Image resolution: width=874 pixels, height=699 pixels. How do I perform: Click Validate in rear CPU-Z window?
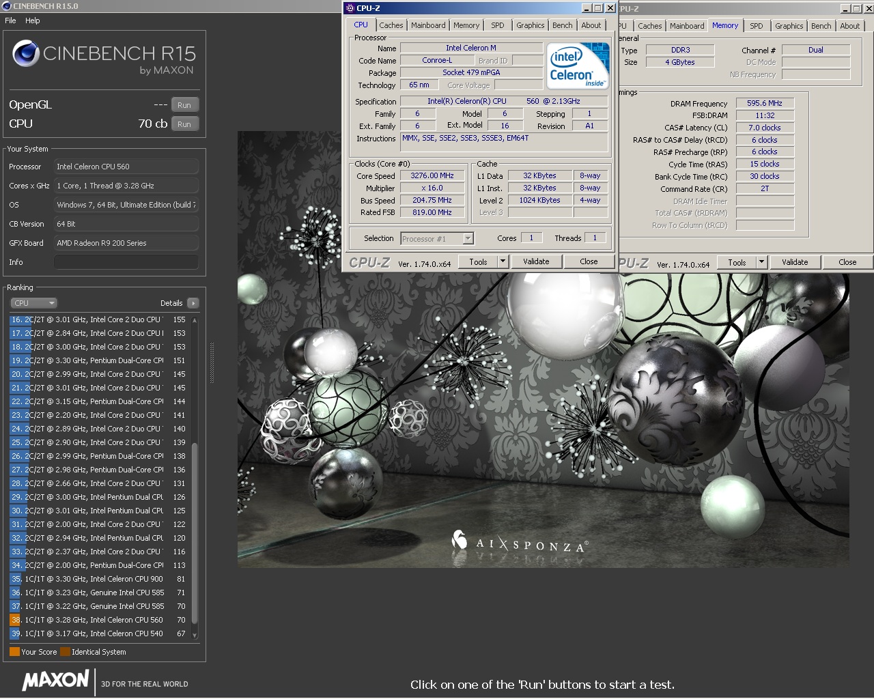(795, 262)
